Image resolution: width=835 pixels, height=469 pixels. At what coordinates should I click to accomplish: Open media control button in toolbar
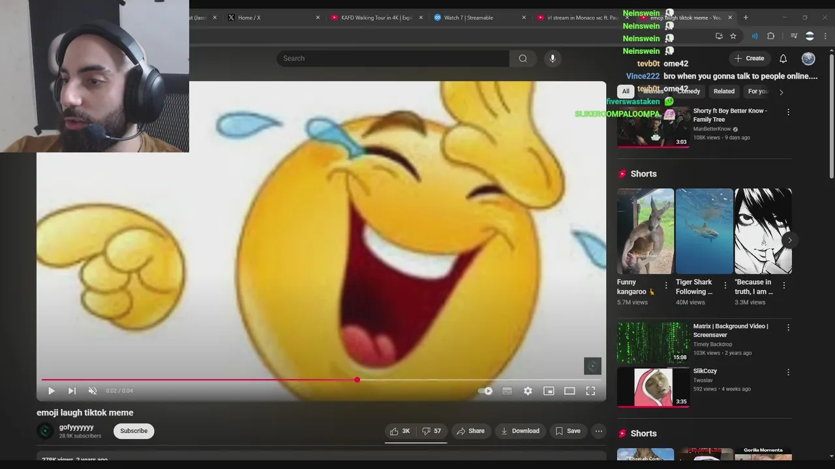coord(794,36)
